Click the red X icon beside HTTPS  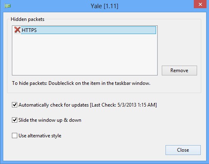[x=17, y=30]
